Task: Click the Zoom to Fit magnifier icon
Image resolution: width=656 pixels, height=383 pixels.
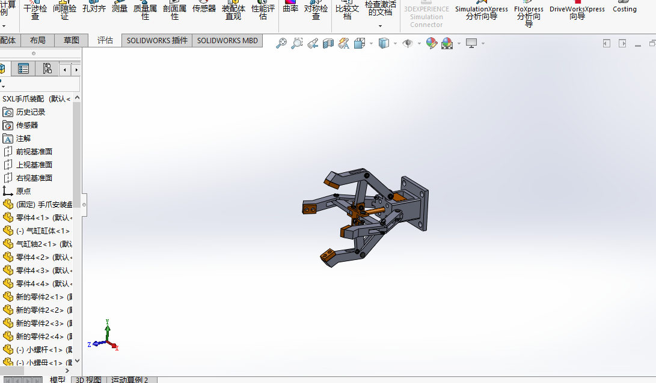Action: [x=281, y=43]
